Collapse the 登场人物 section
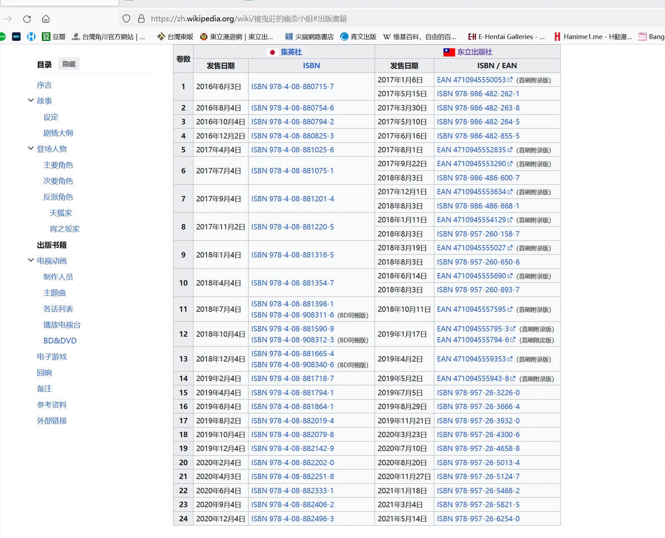This screenshot has height=538, width=665. [x=31, y=148]
